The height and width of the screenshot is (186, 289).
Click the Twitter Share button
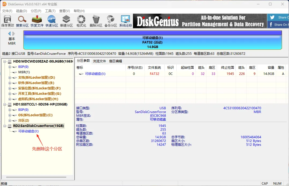point(278,18)
